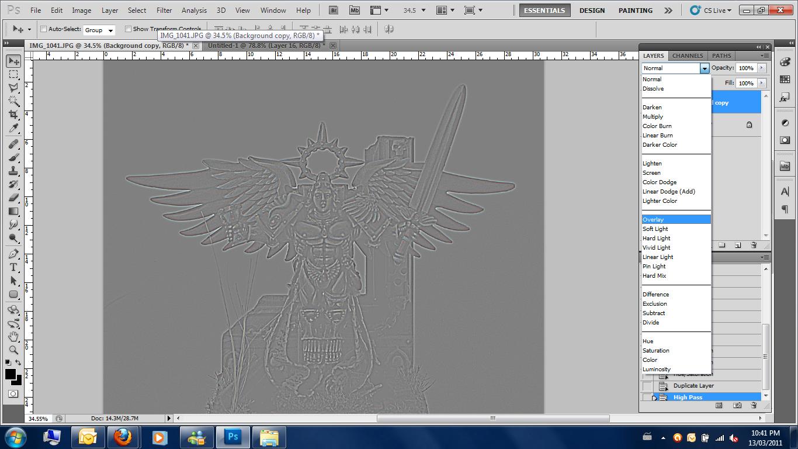798x449 pixels.
Task: Select the Crop tool
Action: [x=13, y=115]
